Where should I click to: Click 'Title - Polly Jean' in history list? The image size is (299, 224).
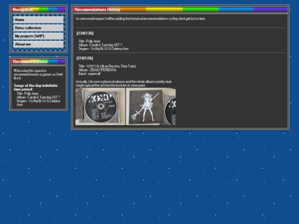[90, 41]
